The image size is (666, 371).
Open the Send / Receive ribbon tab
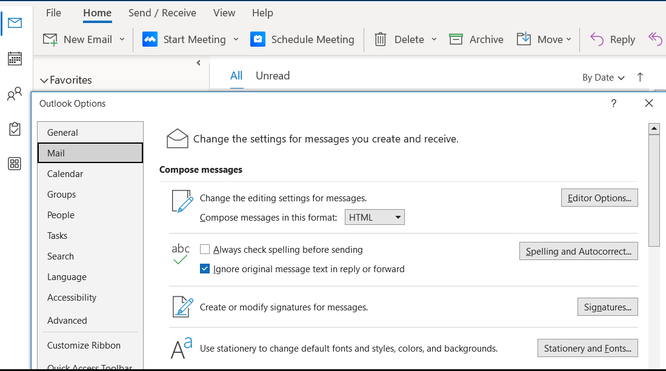coord(162,13)
